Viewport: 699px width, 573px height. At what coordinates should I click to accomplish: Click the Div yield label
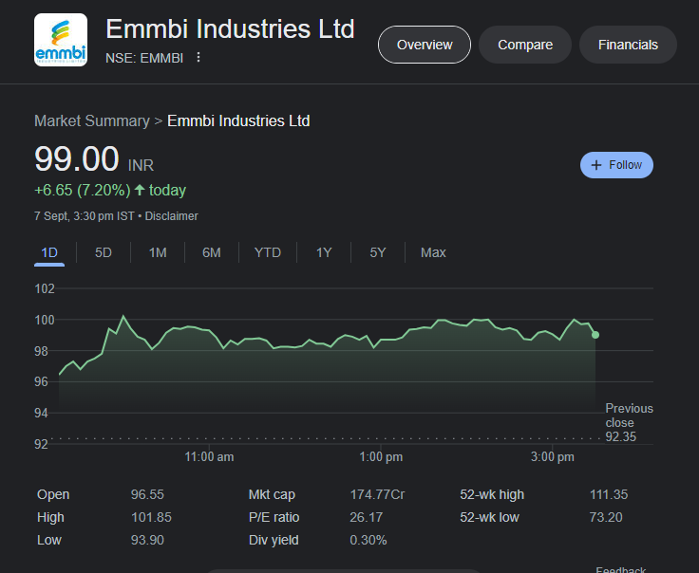[274, 540]
